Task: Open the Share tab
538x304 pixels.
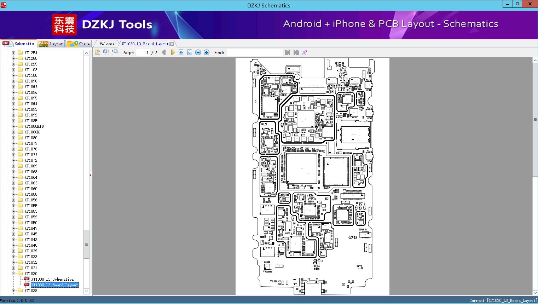Action: click(79, 44)
